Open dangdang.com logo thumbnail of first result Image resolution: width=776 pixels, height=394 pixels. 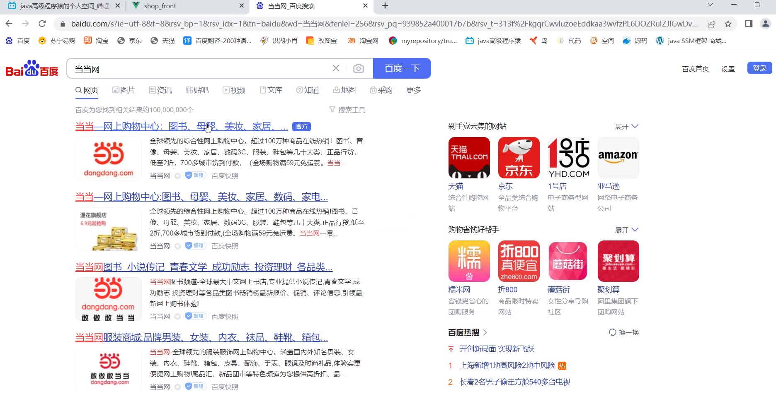tap(109, 159)
